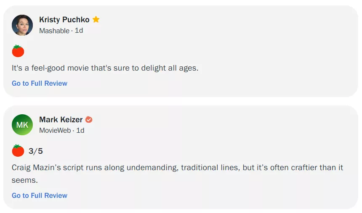This screenshot has width=362, height=213.
Task: Click the 1d timestamp beside MovieWeb
Action: coord(80,130)
